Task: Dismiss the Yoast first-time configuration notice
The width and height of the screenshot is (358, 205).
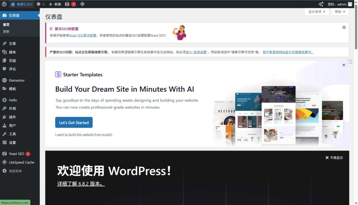Action: tap(344, 27)
